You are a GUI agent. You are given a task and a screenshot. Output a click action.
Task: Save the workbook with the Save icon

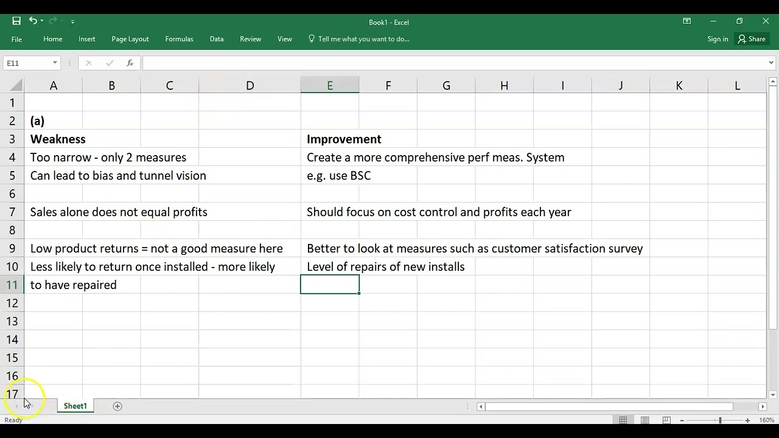[x=16, y=21]
